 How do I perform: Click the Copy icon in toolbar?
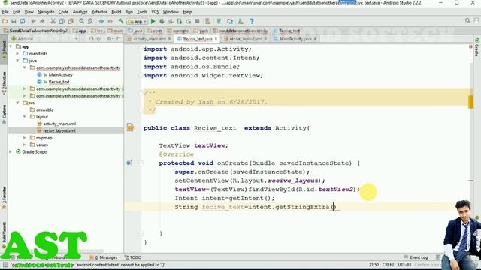(62, 21)
